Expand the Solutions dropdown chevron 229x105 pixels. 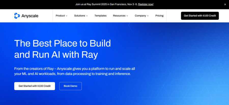pos(87,16)
